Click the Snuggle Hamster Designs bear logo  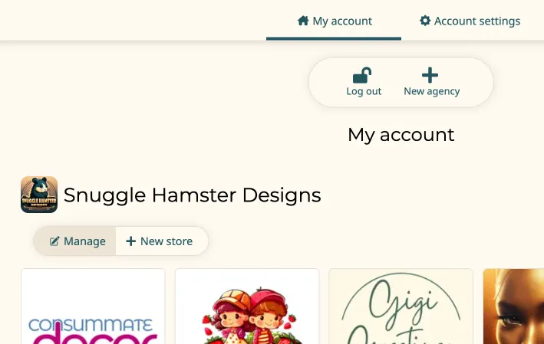click(39, 195)
